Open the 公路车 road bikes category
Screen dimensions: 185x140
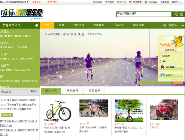[5, 66]
